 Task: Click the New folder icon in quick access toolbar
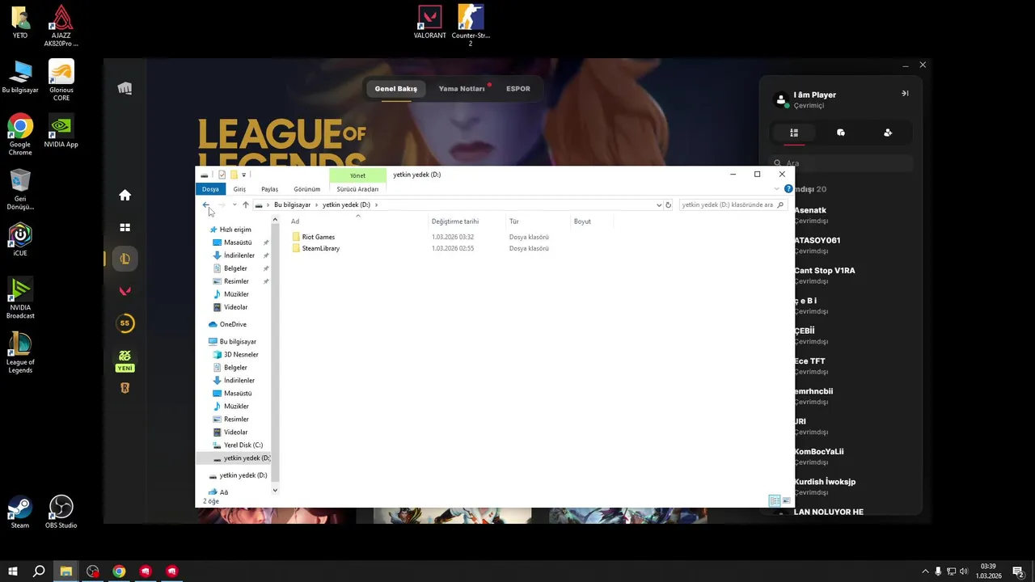click(234, 175)
